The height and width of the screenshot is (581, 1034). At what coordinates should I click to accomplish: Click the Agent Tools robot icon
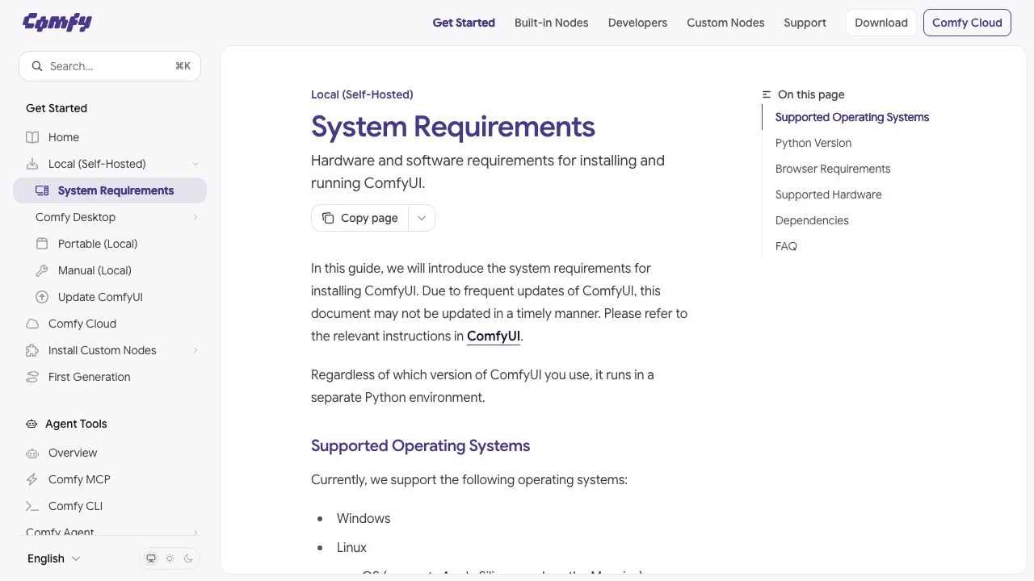[x=32, y=424]
